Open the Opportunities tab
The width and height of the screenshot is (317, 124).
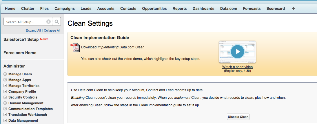154,9
